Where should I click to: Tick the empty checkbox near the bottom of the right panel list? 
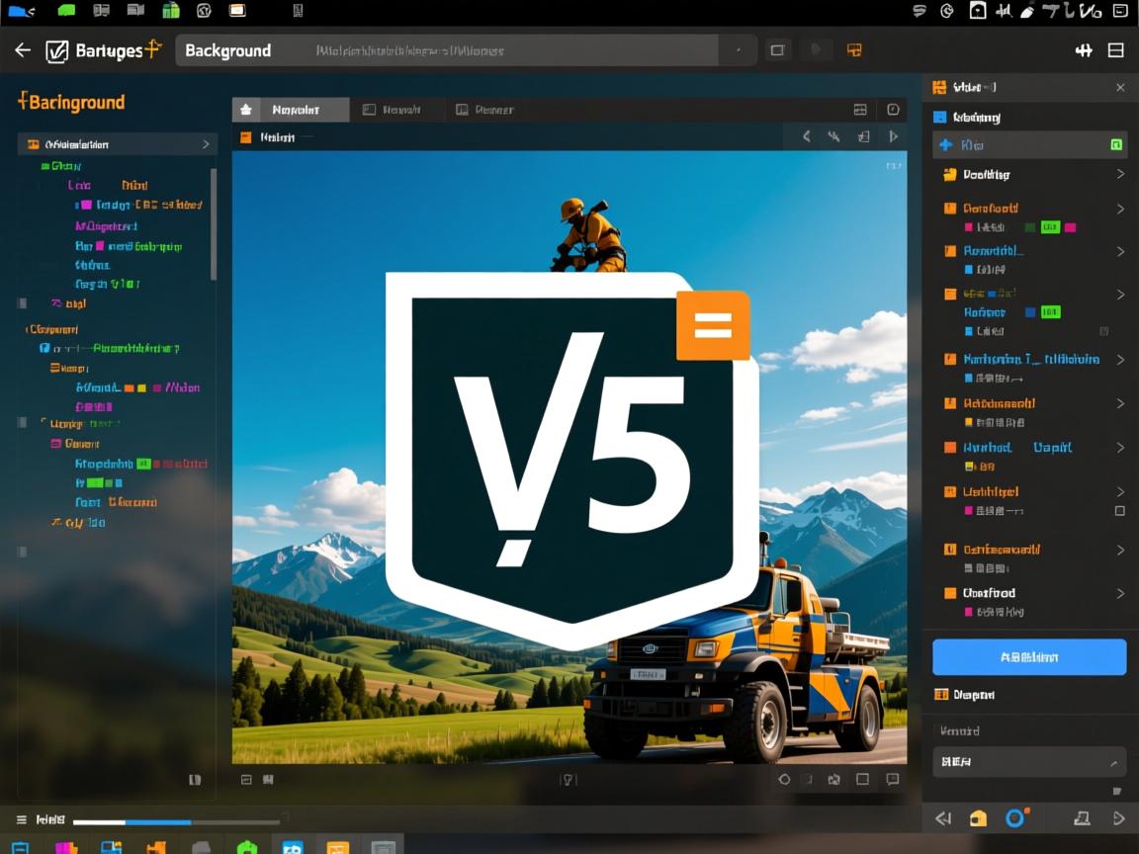[x=1119, y=511]
